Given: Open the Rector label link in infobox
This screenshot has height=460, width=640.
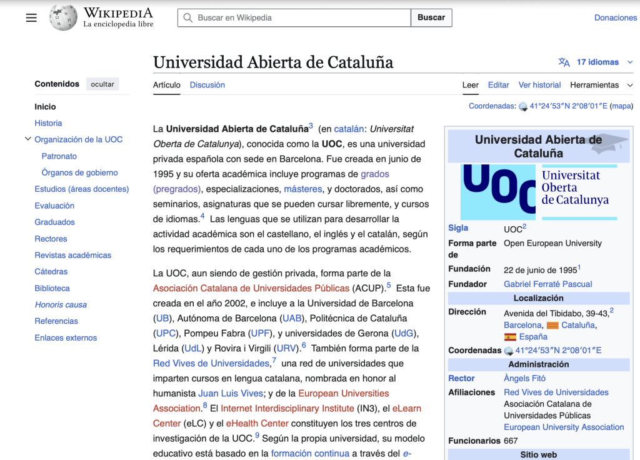Looking at the screenshot, I should [x=461, y=378].
